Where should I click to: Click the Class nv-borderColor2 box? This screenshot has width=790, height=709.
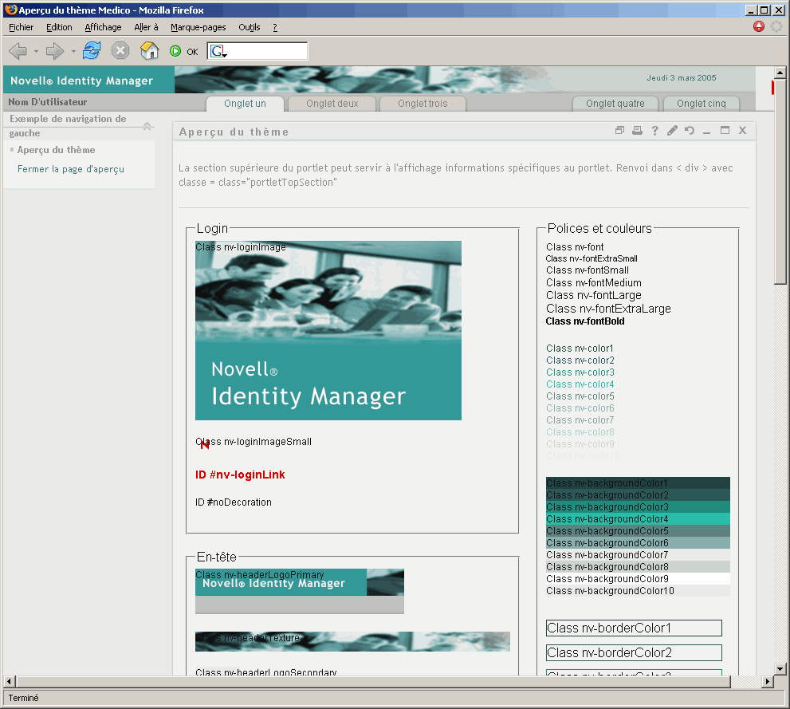(x=634, y=652)
